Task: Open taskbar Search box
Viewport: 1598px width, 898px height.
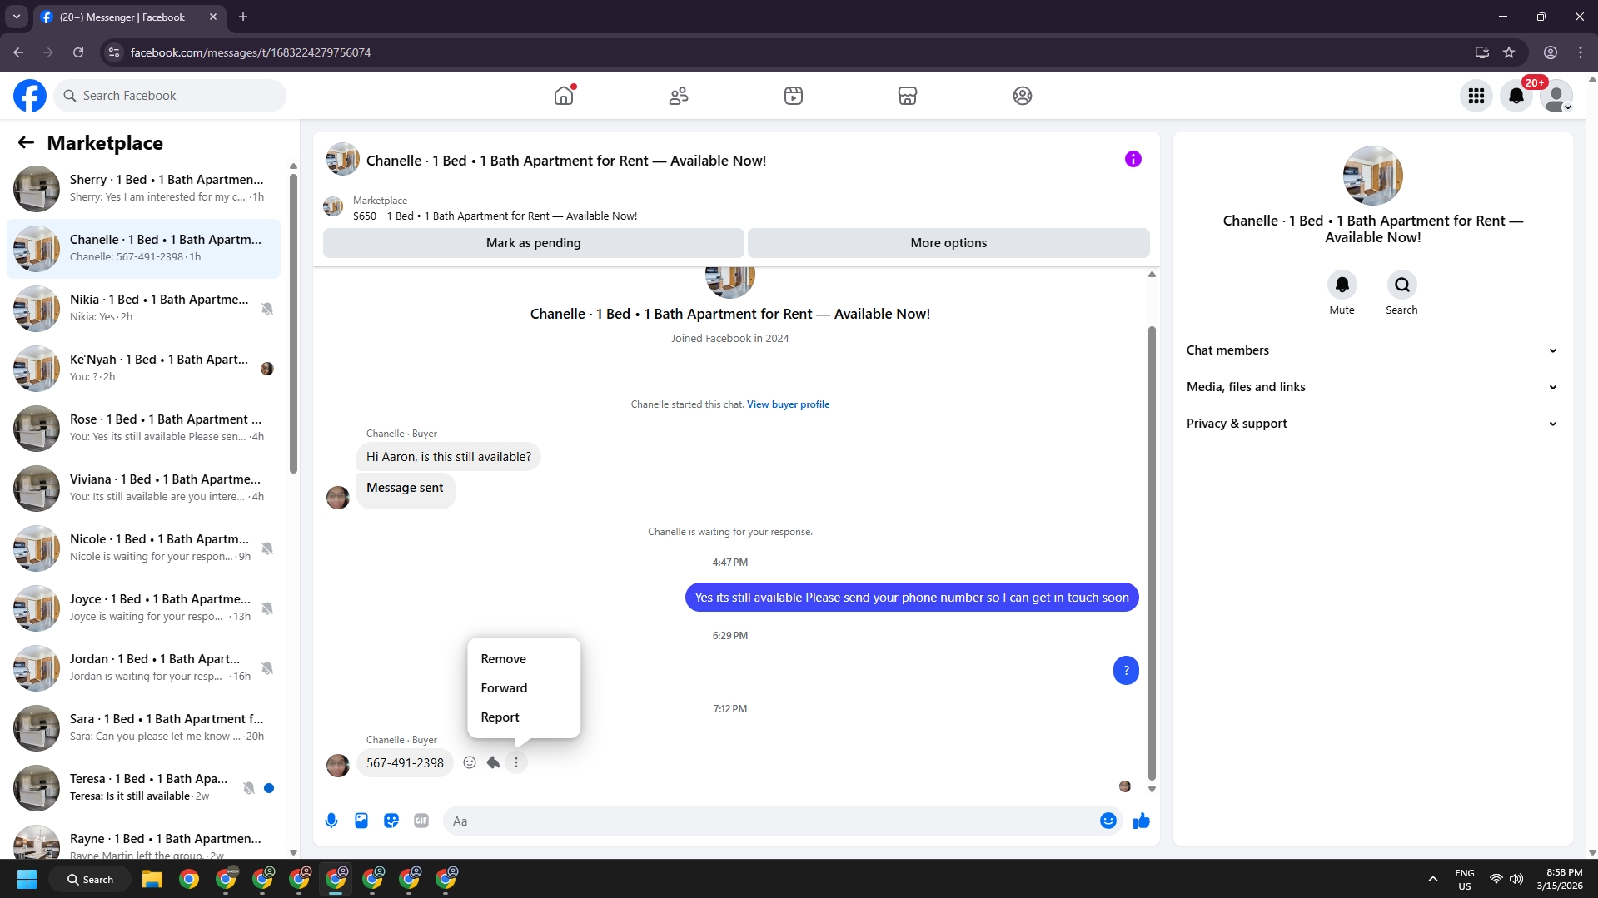Action: click(90, 879)
